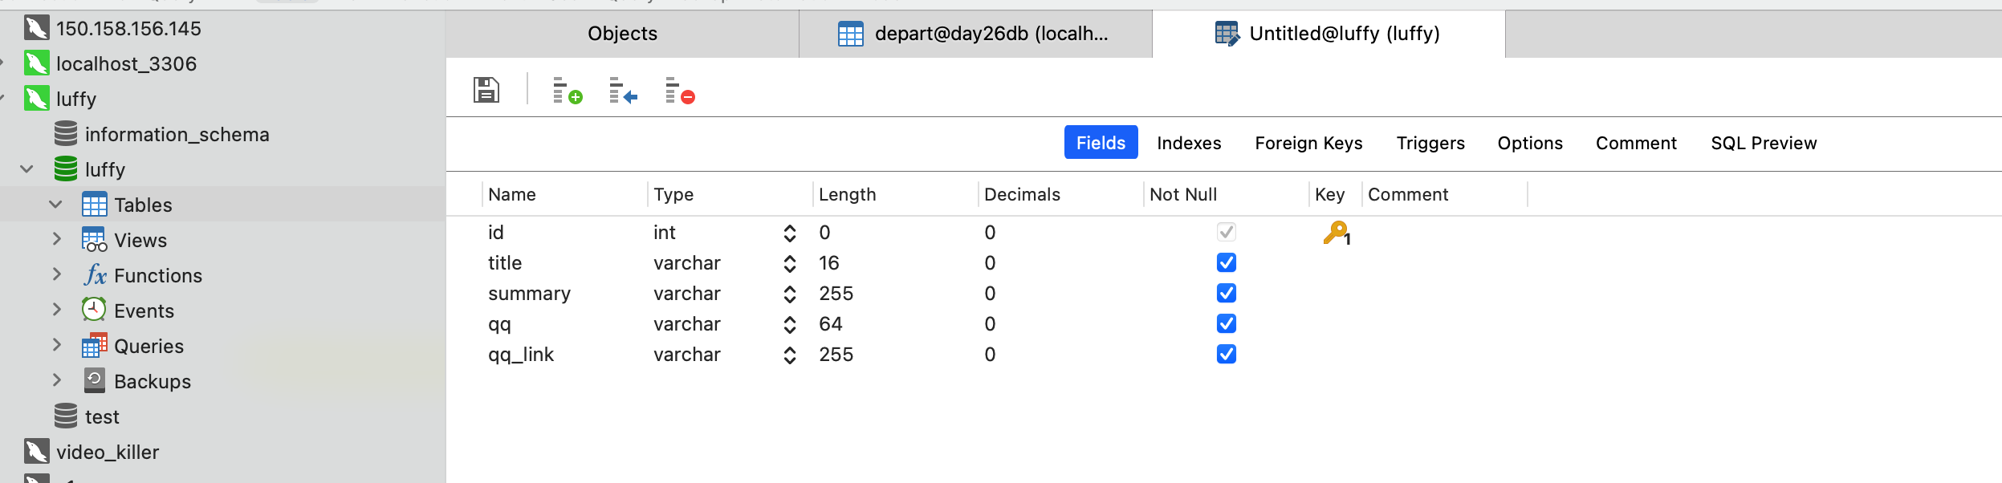Expand the Functions tree node
Viewport: 2002px width, 483px height.
click(x=56, y=274)
